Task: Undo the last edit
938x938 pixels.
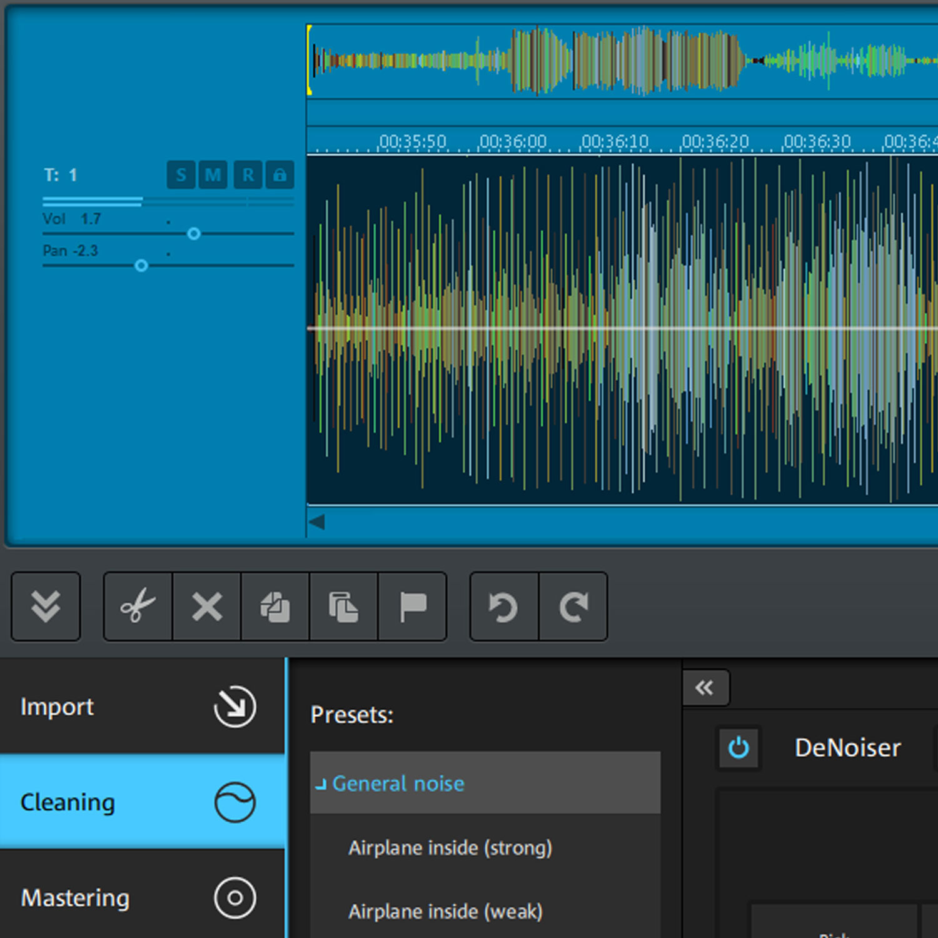Action: [x=503, y=607]
